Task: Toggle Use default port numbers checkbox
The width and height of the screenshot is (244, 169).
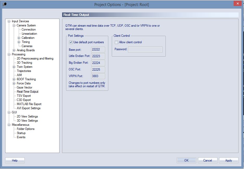Action: click(x=71, y=42)
